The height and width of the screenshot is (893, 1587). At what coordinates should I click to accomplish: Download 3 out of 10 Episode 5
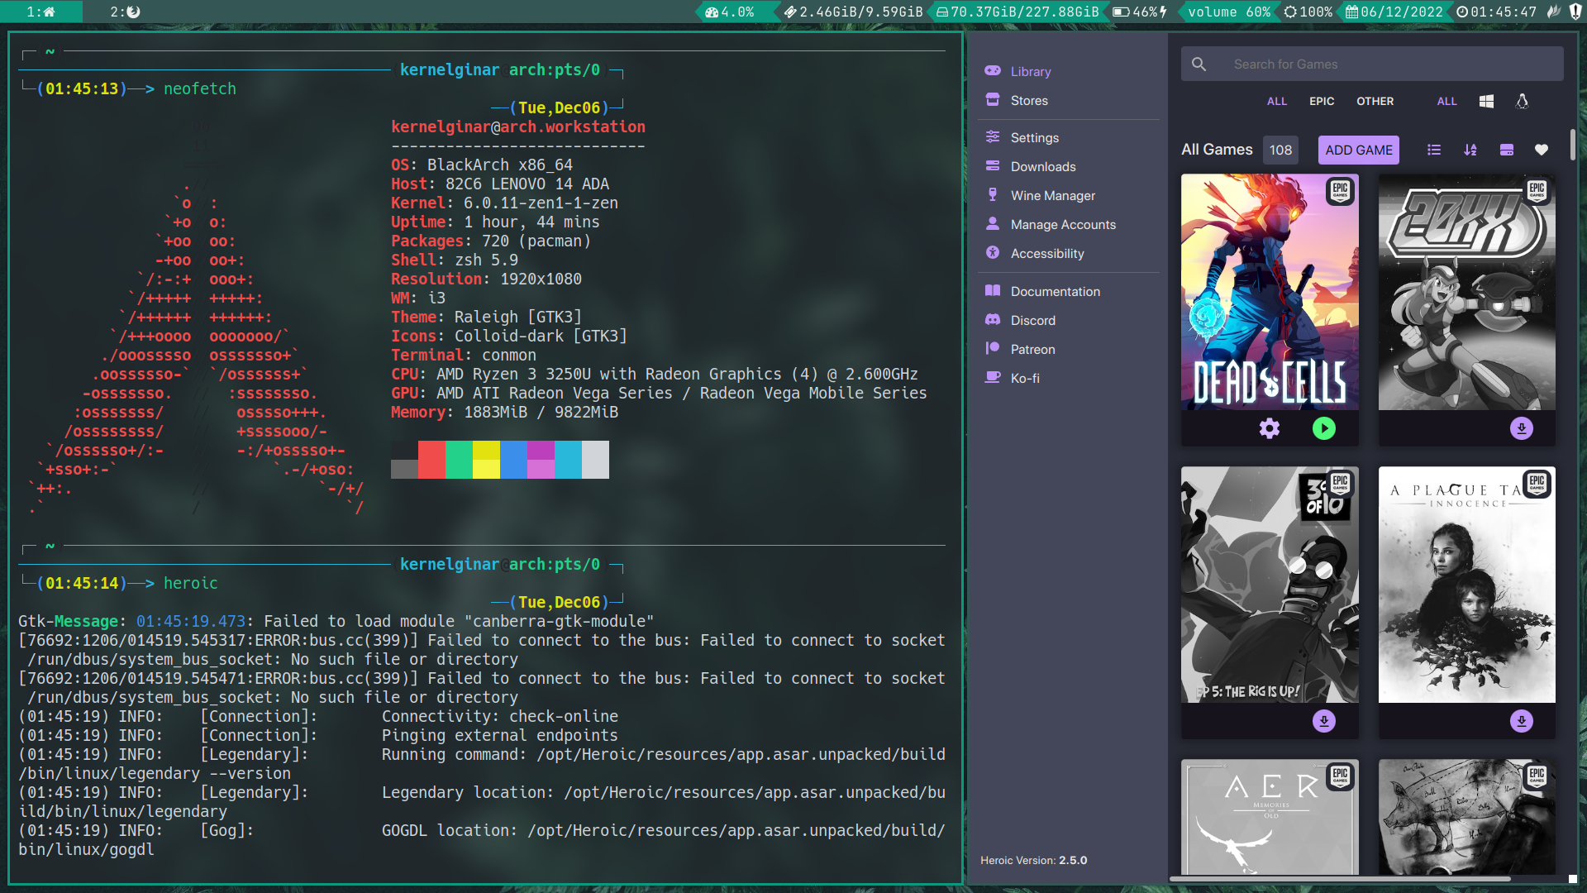1323,721
